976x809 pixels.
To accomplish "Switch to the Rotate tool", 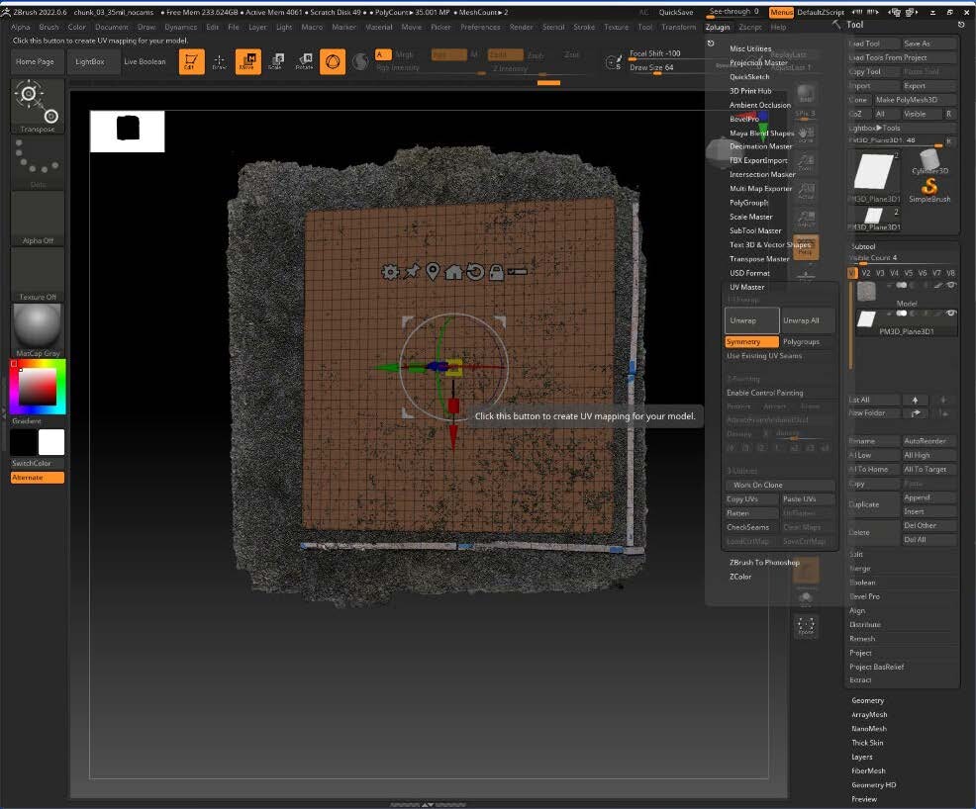I will point(305,61).
